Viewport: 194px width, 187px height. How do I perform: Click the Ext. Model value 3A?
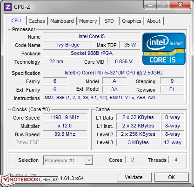pyautogui.click(x=114, y=89)
